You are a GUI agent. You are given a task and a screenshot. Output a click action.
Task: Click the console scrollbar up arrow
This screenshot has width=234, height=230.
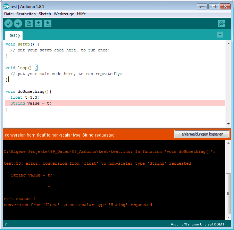click(228, 143)
